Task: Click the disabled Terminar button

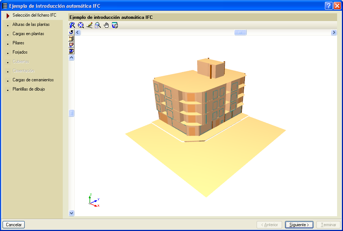Action: (328, 225)
